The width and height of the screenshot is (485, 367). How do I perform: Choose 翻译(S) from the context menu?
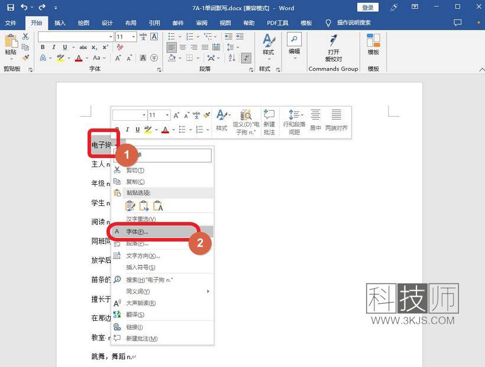coord(163,314)
